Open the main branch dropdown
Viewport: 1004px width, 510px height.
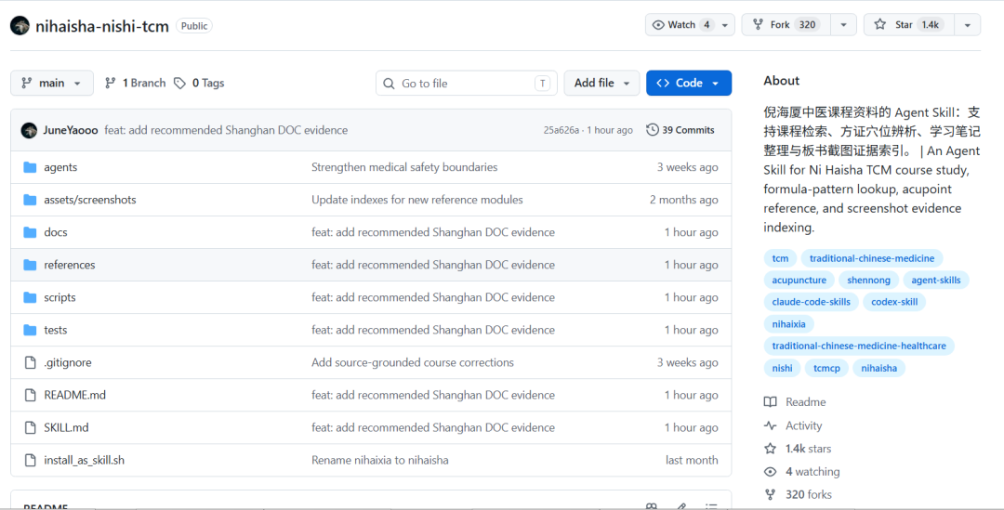[52, 84]
